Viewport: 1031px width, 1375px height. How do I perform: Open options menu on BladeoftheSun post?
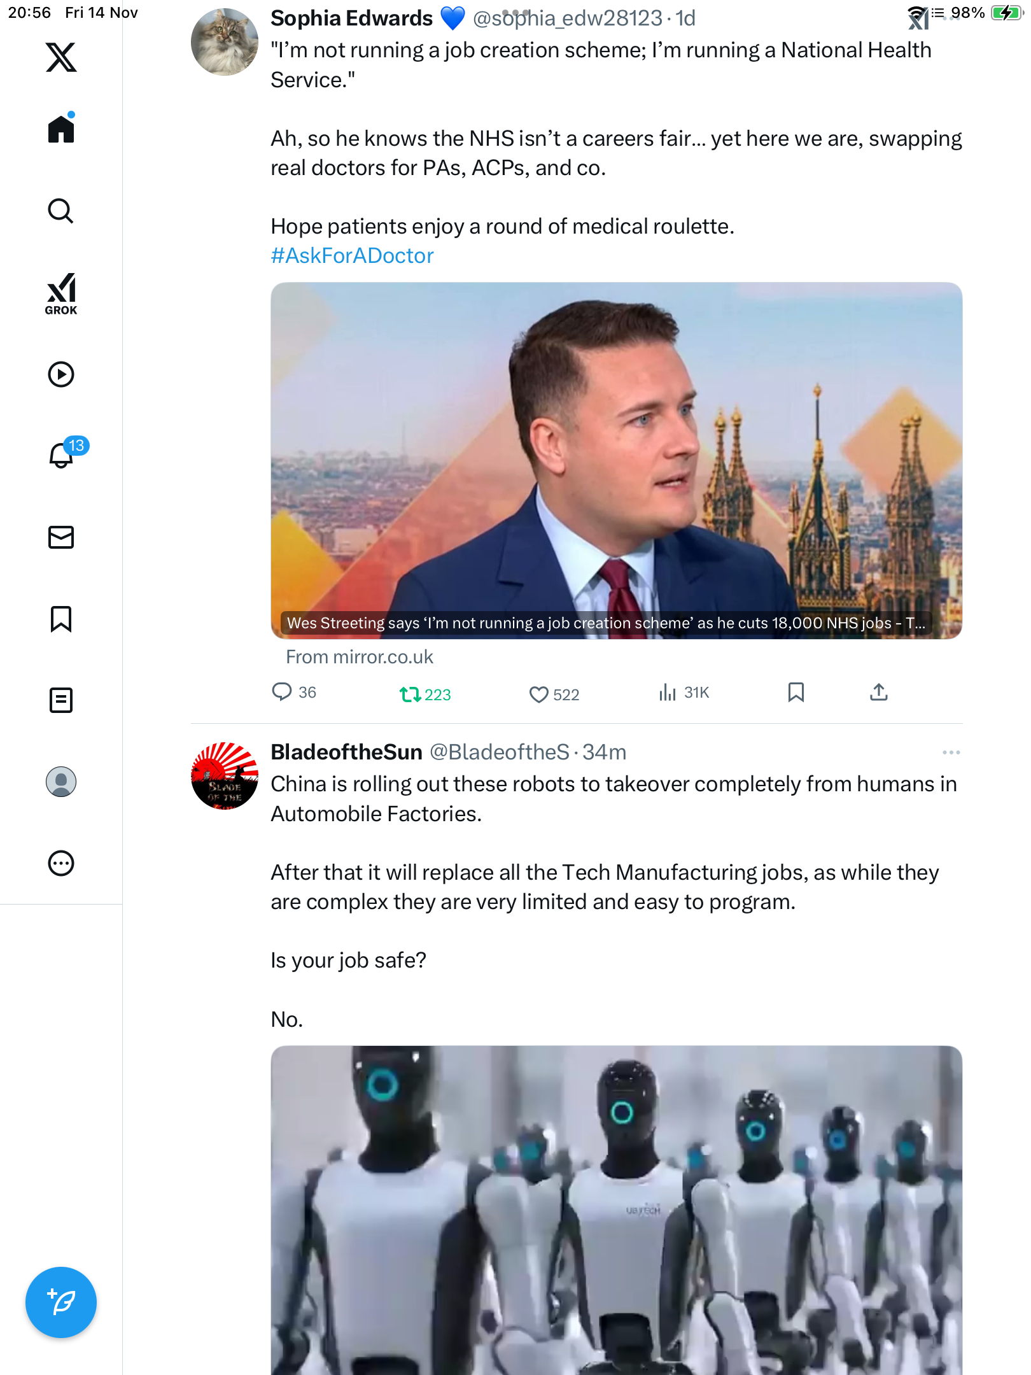pos(951,752)
